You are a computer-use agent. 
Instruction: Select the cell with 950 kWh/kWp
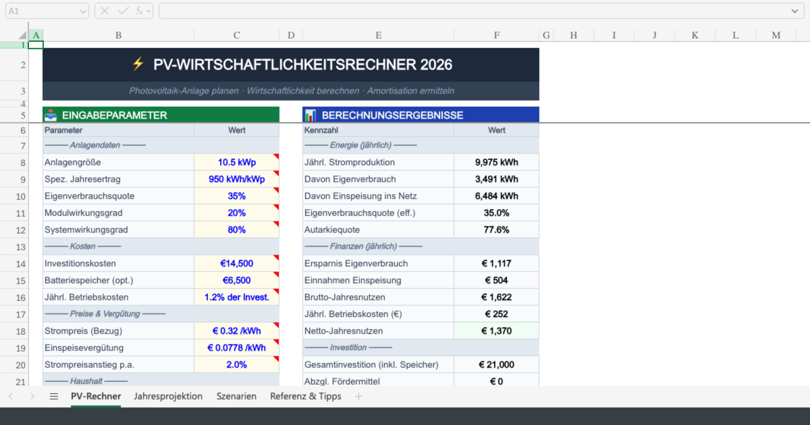[237, 179]
